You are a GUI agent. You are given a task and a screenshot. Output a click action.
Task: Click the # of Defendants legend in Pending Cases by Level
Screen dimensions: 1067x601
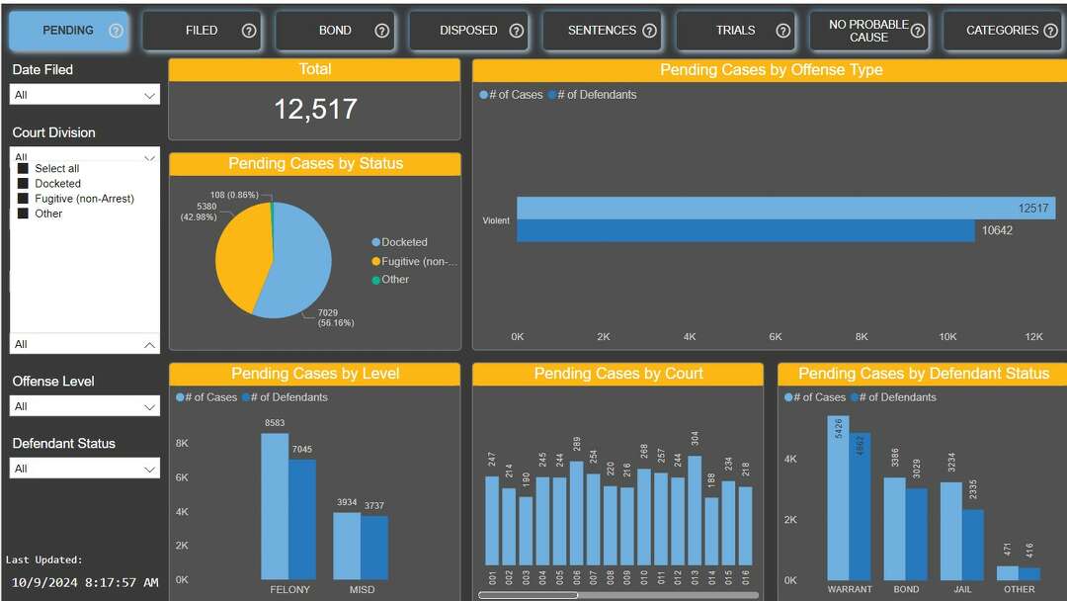[287, 397]
